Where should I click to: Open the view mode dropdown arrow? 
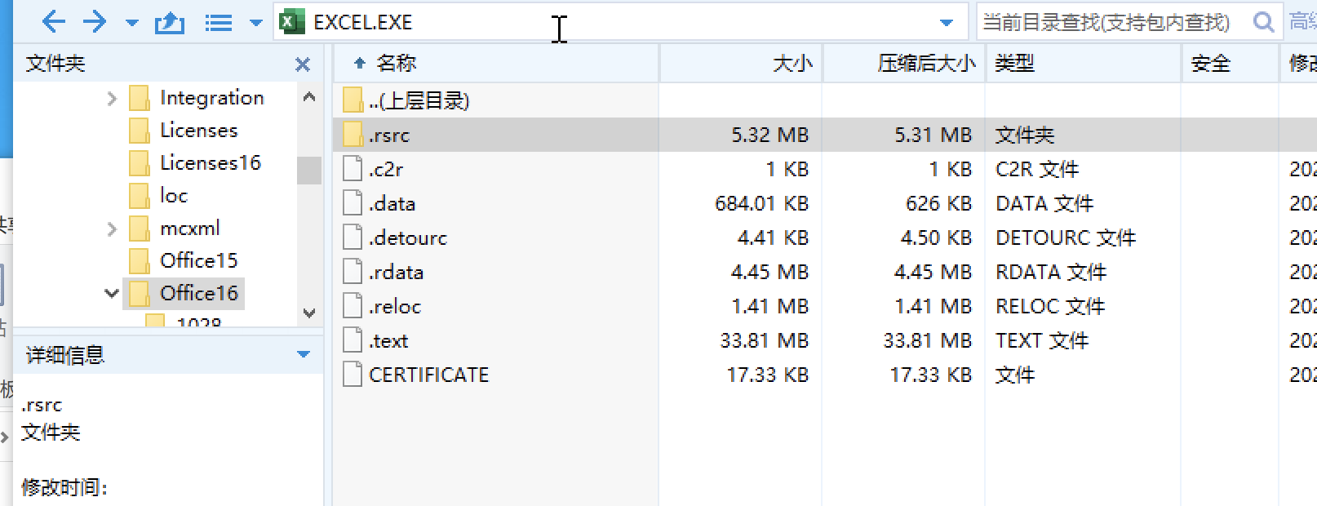click(255, 23)
